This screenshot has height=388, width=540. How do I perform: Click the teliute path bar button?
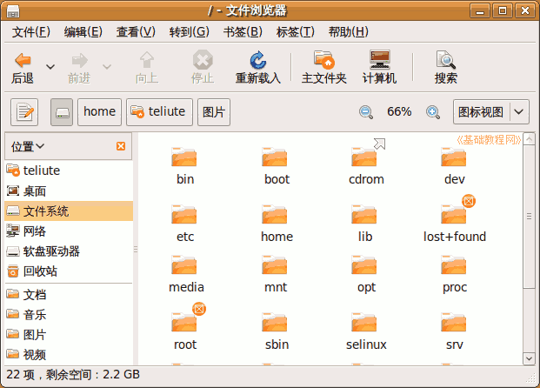[158, 112]
